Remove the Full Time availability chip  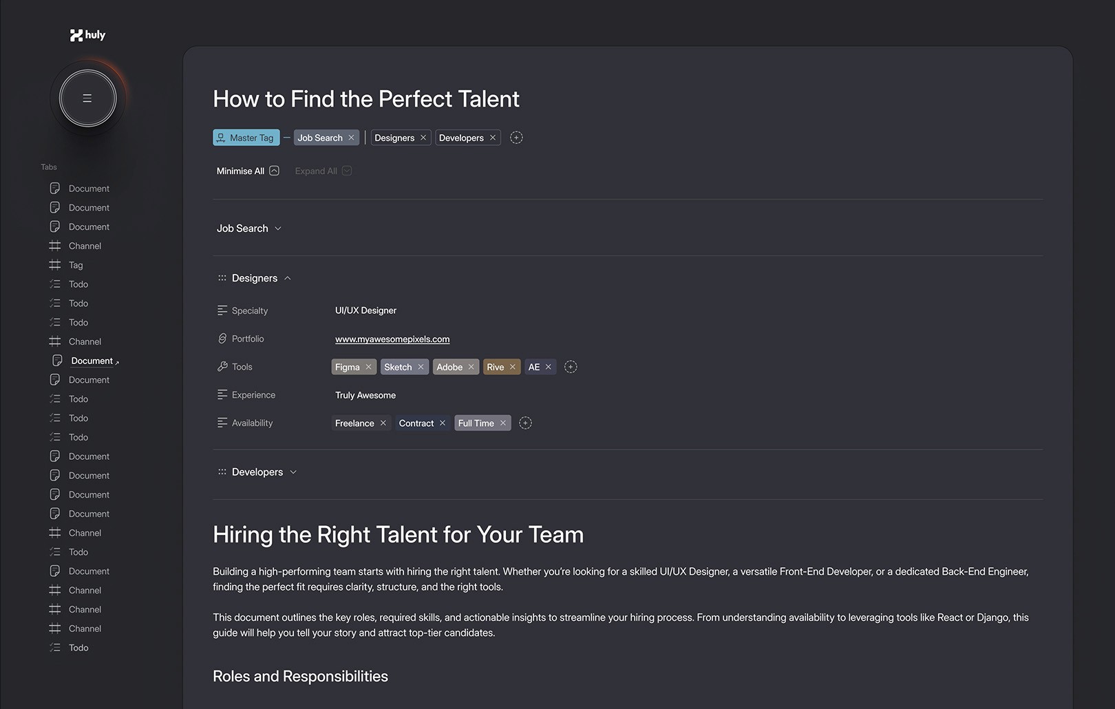[503, 423]
